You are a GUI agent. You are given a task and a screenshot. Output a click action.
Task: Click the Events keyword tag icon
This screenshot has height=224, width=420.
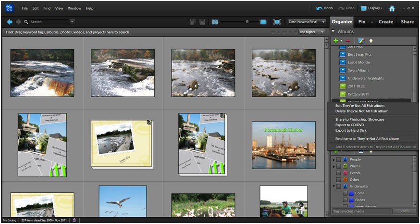[345, 173]
